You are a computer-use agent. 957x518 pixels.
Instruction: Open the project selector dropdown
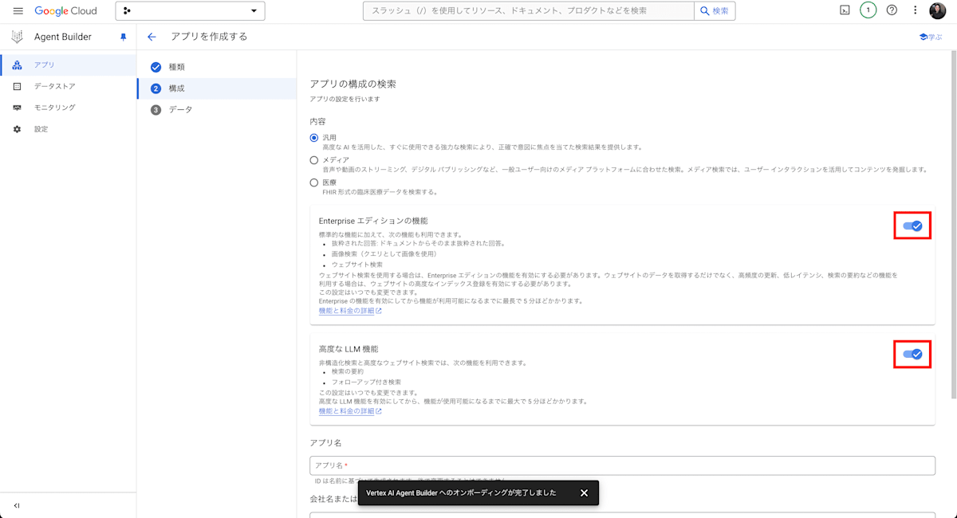[190, 10]
